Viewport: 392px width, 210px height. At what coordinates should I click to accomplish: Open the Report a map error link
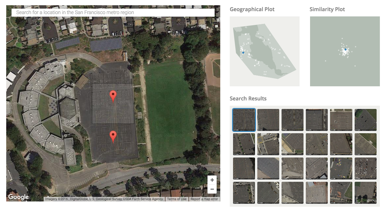(x=204, y=199)
